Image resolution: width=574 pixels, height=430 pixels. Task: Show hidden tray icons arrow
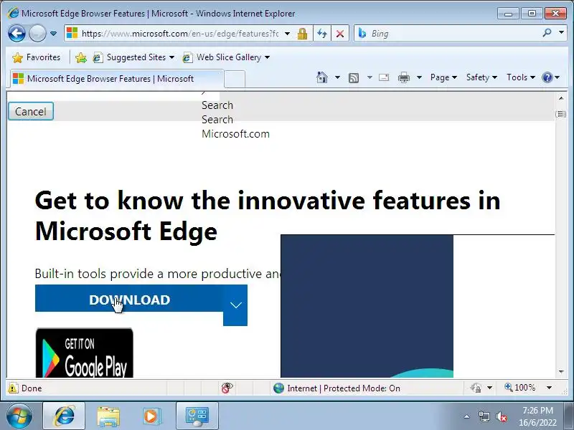click(x=466, y=416)
